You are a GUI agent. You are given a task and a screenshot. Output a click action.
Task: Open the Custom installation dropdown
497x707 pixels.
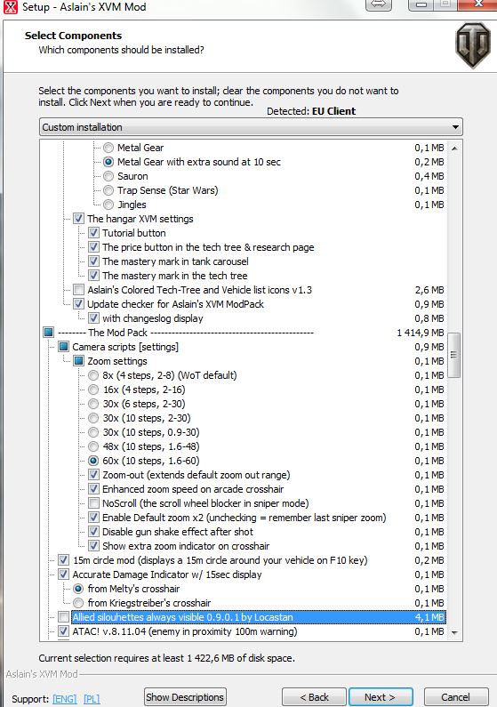[251, 127]
